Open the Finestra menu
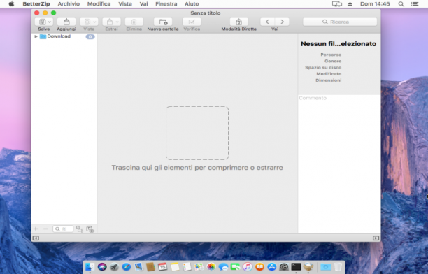Image resolution: width=428 pixels, height=274 pixels. (166, 3)
